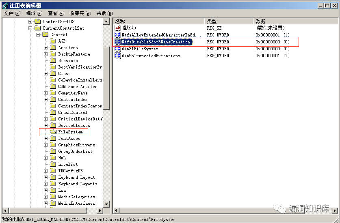Click the DWORD icon of Win95TruncatedExtensions
Screen dimensions: 340x223
click(118, 56)
